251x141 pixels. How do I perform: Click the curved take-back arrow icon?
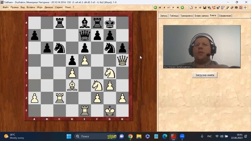169,7
